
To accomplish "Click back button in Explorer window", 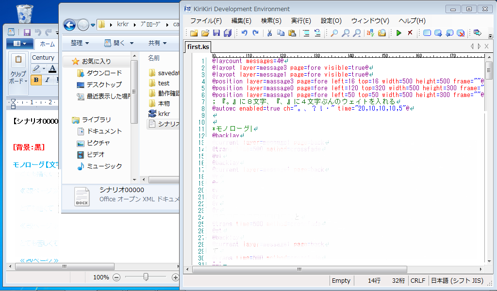I will tap(69, 25).
